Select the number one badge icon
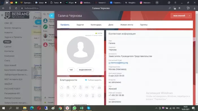The width and height of the screenshot is (198, 111). click(62, 96)
